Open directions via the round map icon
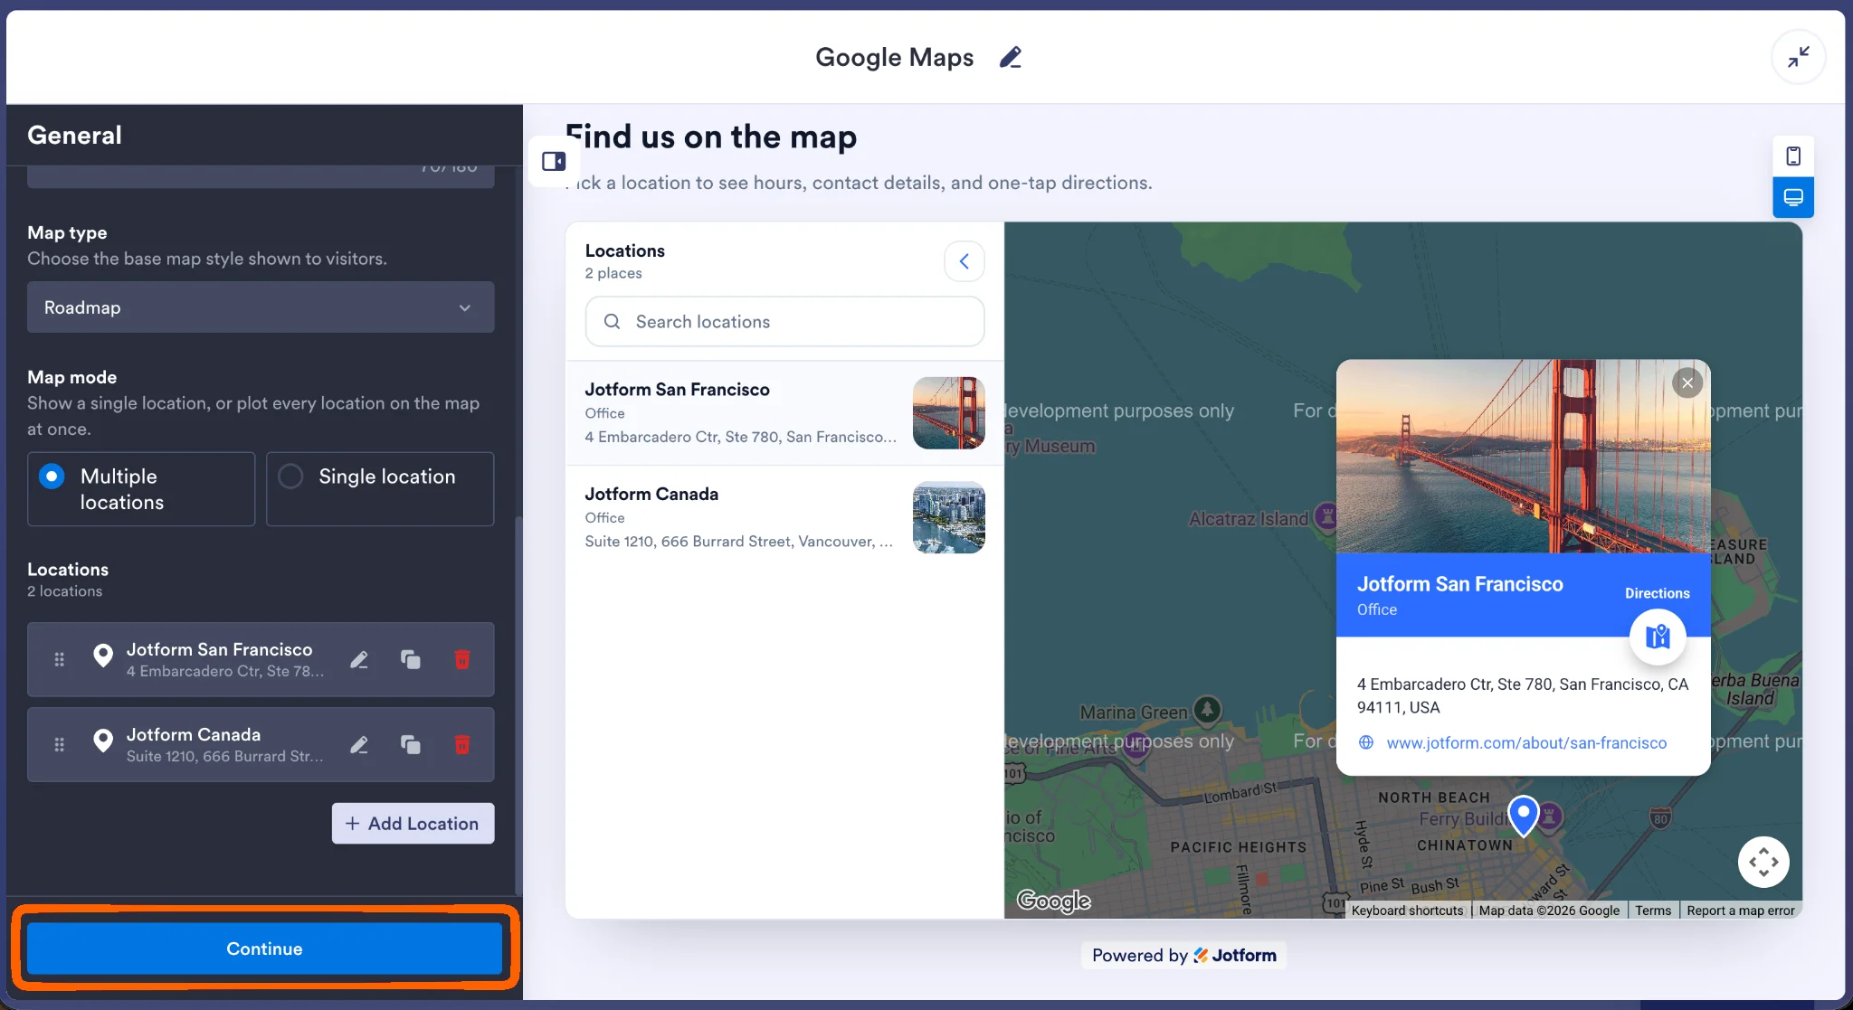Image resolution: width=1853 pixels, height=1010 pixels. tap(1657, 637)
